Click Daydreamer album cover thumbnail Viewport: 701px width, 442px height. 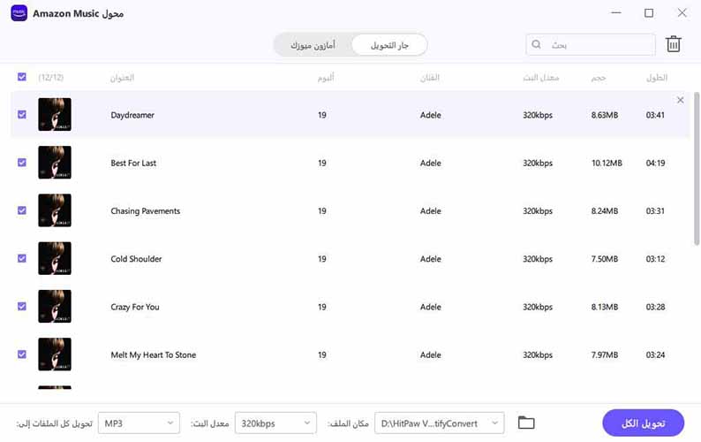tap(55, 115)
